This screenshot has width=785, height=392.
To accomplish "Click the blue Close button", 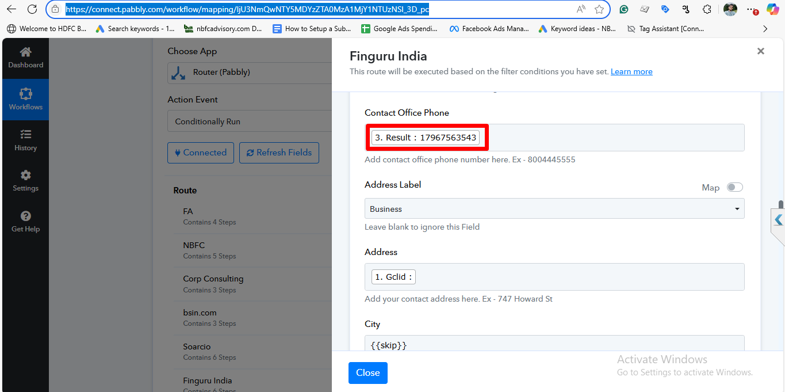I will point(368,373).
